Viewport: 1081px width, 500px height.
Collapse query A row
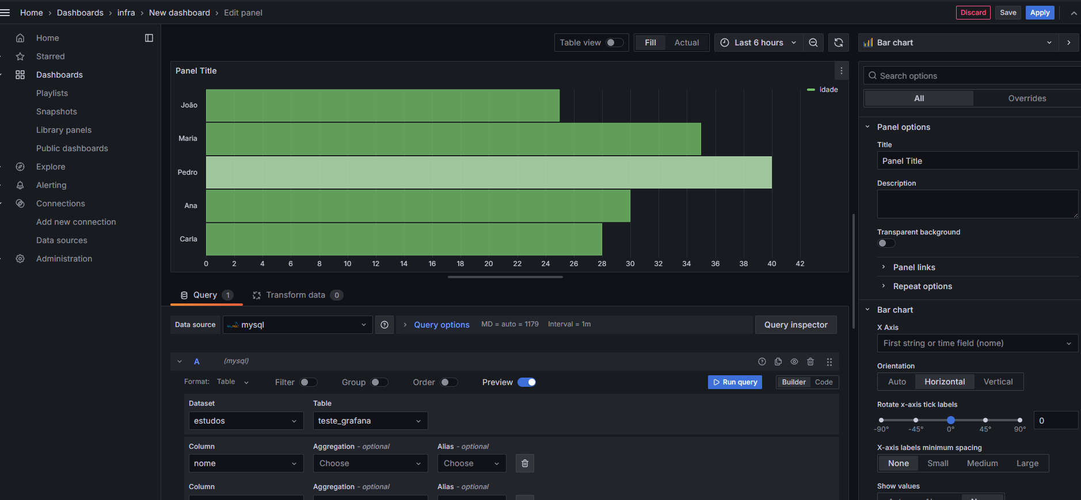pos(180,361)
